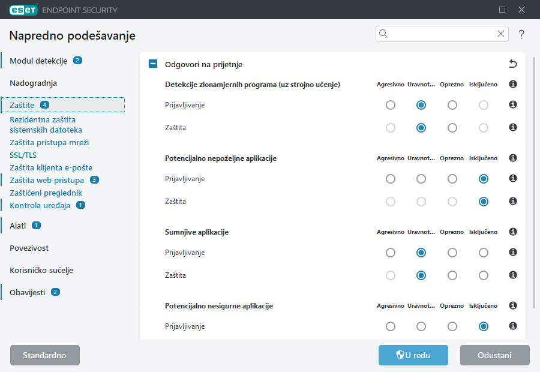Viewport: 540px width, 372px height.
Task: Switch to the Povezivost section
Action: tap(30, 248)
